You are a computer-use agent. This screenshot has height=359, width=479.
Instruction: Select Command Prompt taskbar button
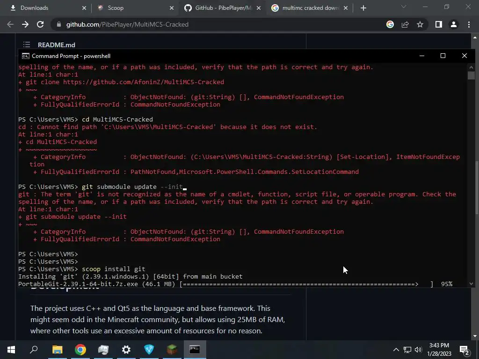pyautogui.click(x=195, y=350)
